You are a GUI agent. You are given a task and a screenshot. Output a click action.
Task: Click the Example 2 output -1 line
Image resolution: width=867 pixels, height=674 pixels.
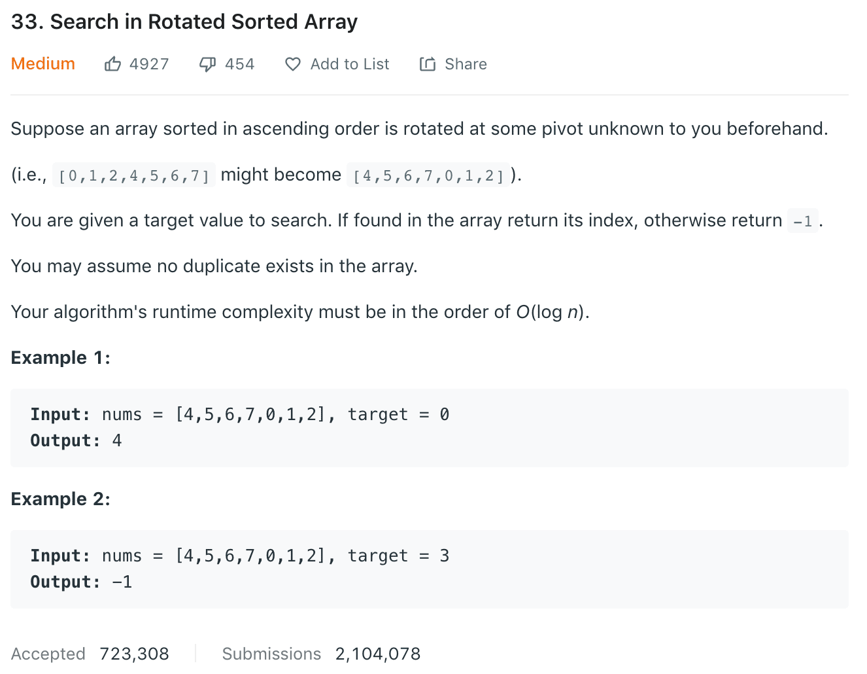tap(81, 582)
